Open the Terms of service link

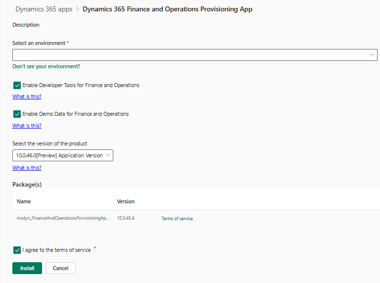click(177, 219)
